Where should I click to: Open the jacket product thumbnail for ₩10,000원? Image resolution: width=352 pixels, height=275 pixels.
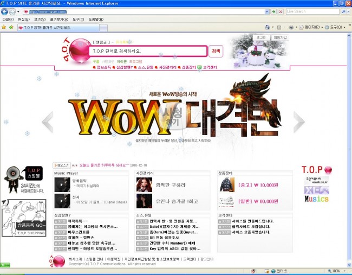coord(227,184)
